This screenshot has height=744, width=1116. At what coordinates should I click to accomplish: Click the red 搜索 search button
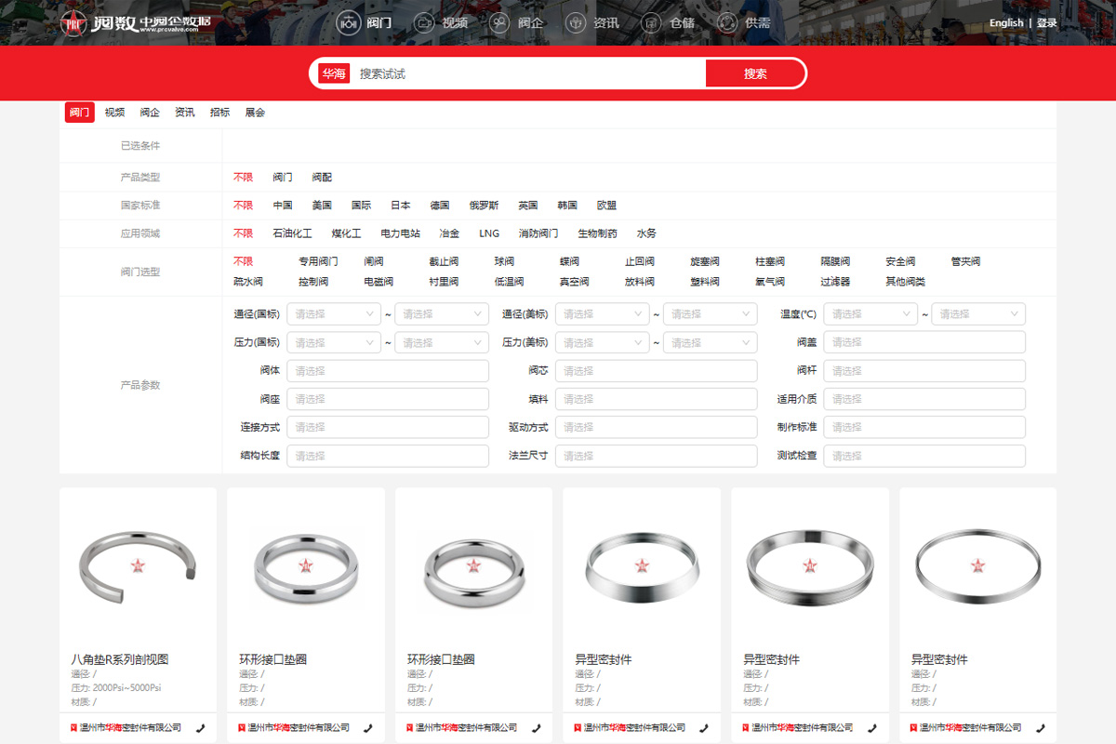754,73
